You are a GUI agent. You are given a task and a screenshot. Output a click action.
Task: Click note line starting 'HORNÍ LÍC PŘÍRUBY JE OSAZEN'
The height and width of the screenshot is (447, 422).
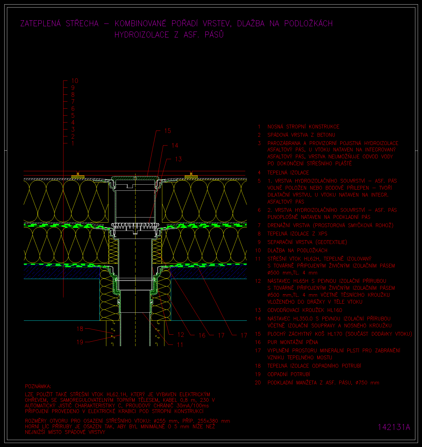point(120,427)
